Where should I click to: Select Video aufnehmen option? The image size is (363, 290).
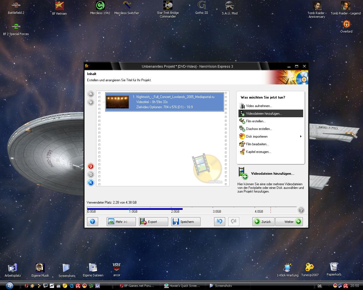259,106
